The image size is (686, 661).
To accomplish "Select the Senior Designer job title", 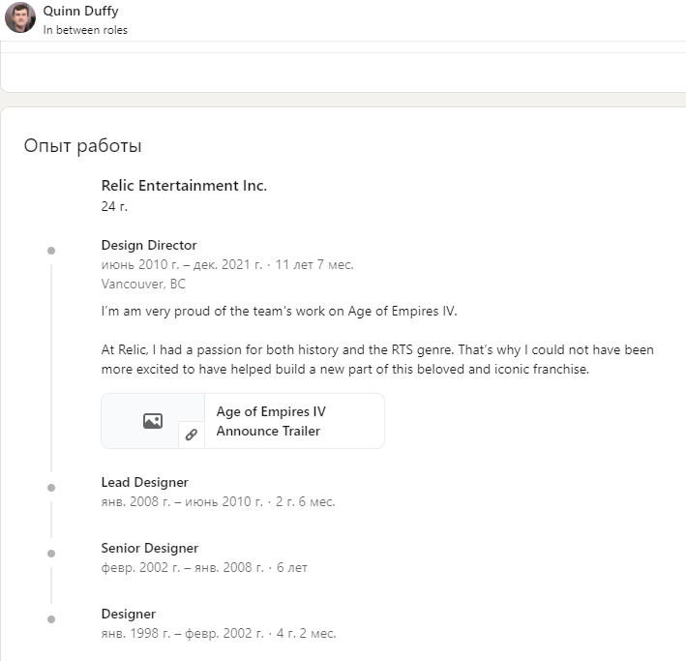I will point(150,548).
